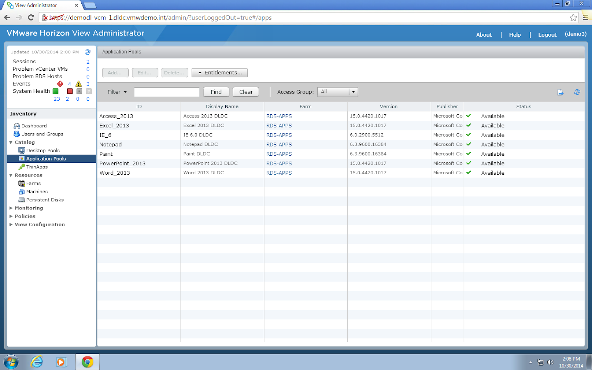This screenshot has width=592, height=370.
Task: Click the Add... button
Action: point(115,73)
